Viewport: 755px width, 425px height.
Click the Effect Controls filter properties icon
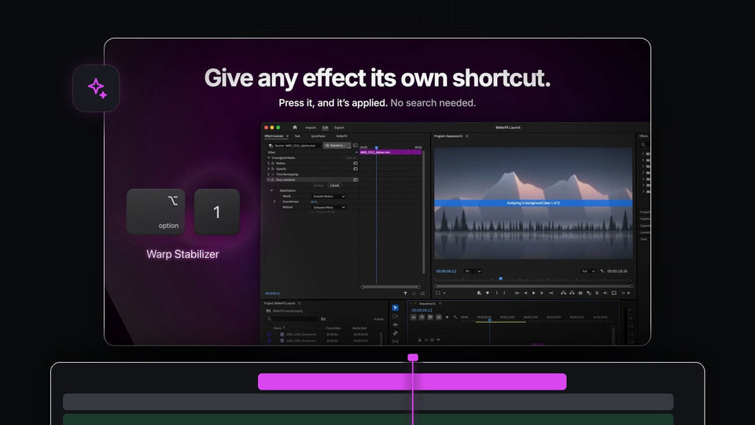406,294
